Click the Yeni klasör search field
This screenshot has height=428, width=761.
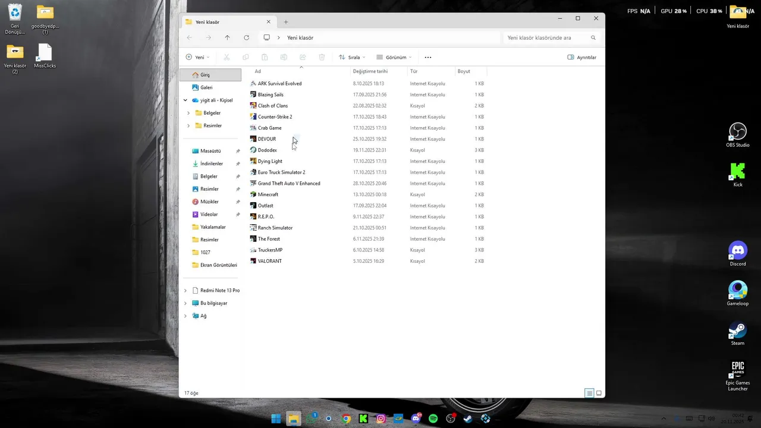[551, 37]
